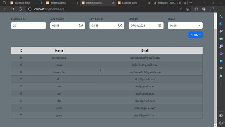
Task: Open read aloud in address bar
Action: pos(181,9)
